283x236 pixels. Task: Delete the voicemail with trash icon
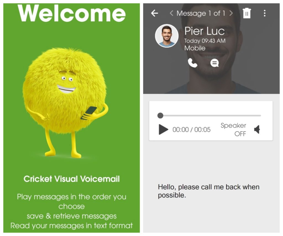click(x=247, y=13)
